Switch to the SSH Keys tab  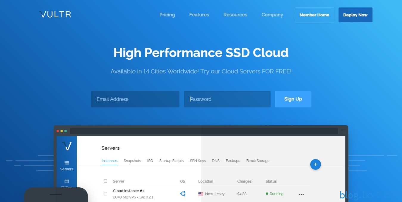click(198, 161)
